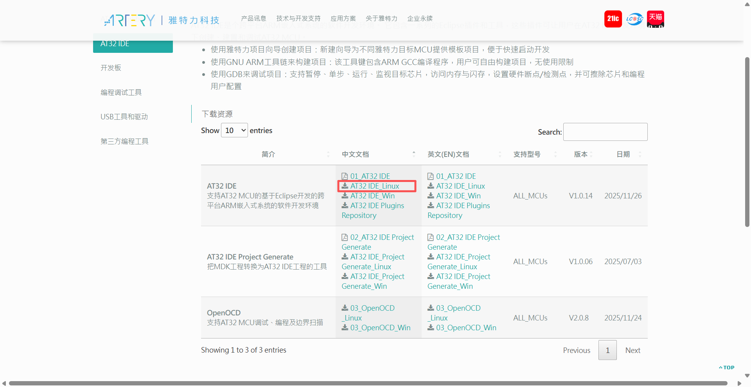The image size is (751, 387).
Task: Click the scroll-right arrow on horizontal scrollbar
Action: pos(739,383)
